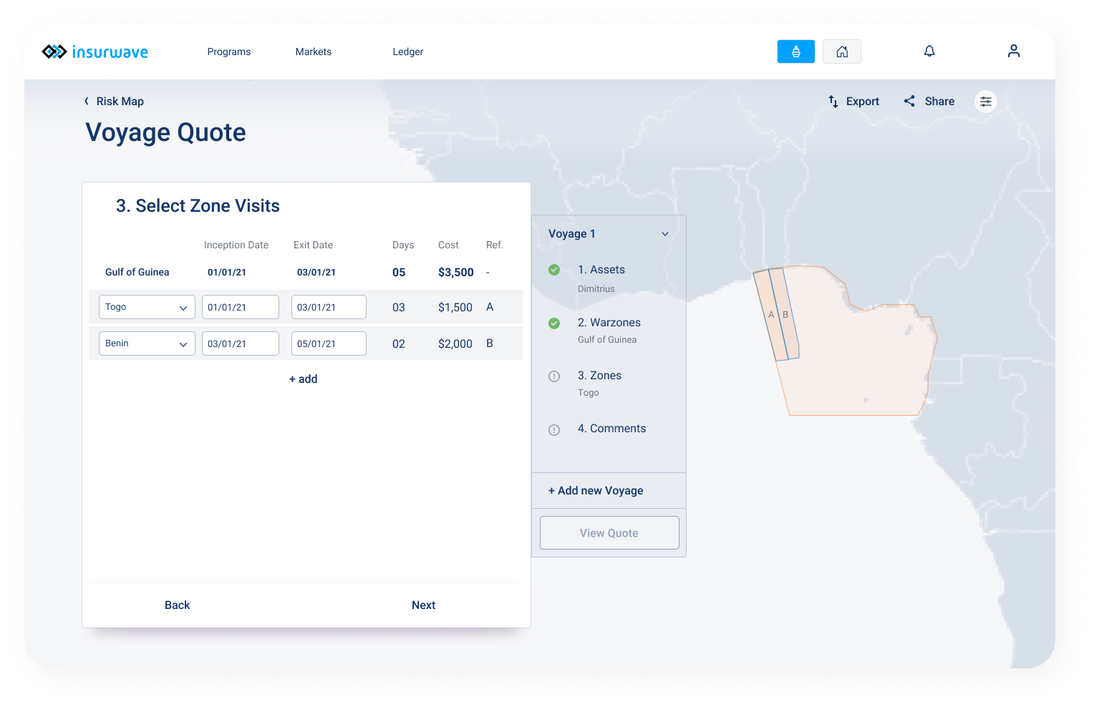Click the $2,000 Benin cost
Viewport: 1094px width, 707px height.
pyautogui.click(x=455, y=344)
